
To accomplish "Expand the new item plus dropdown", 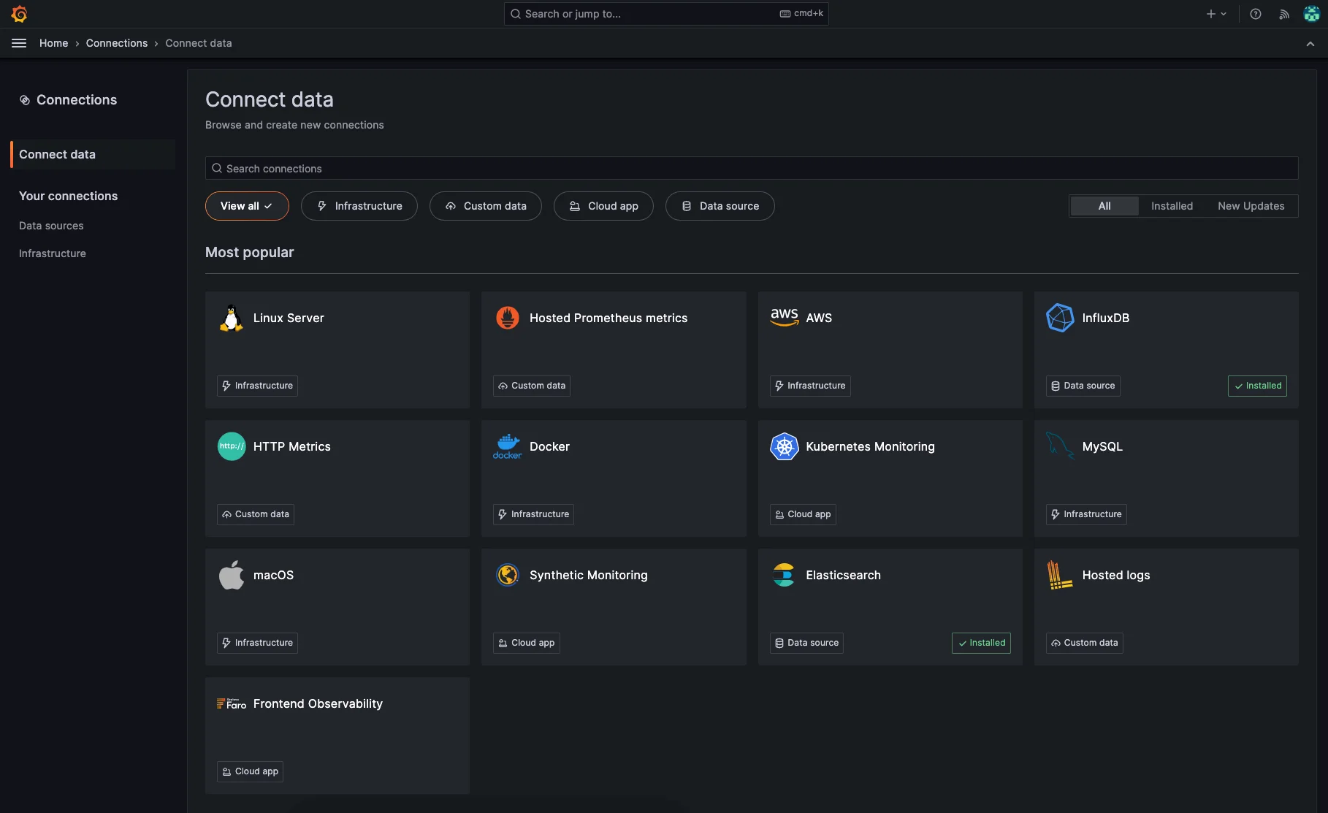I will coord(1216,14).
